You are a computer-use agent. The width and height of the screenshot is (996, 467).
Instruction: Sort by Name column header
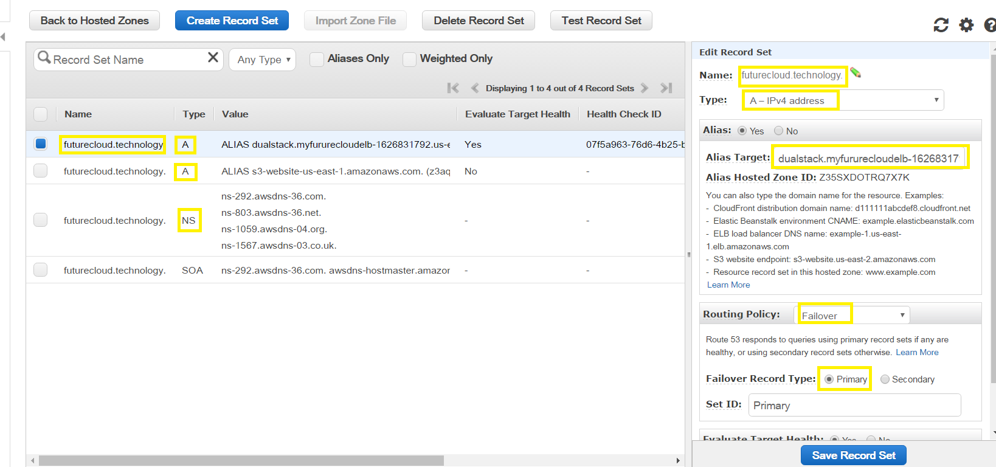tap(78, 114)
